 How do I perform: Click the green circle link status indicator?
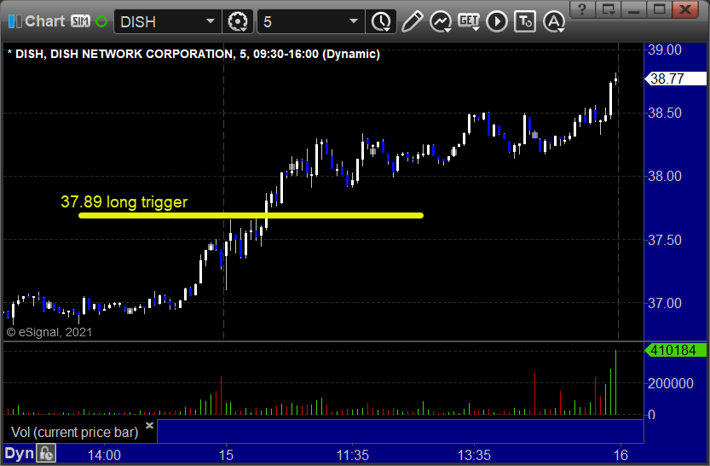pos(101,21)
